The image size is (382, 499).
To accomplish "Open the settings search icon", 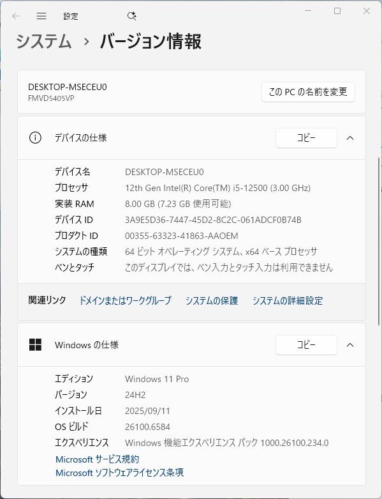I will tap(131, 16).
